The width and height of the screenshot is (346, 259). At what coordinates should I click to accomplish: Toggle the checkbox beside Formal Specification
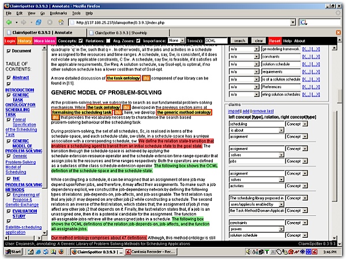tap(9, 120)
